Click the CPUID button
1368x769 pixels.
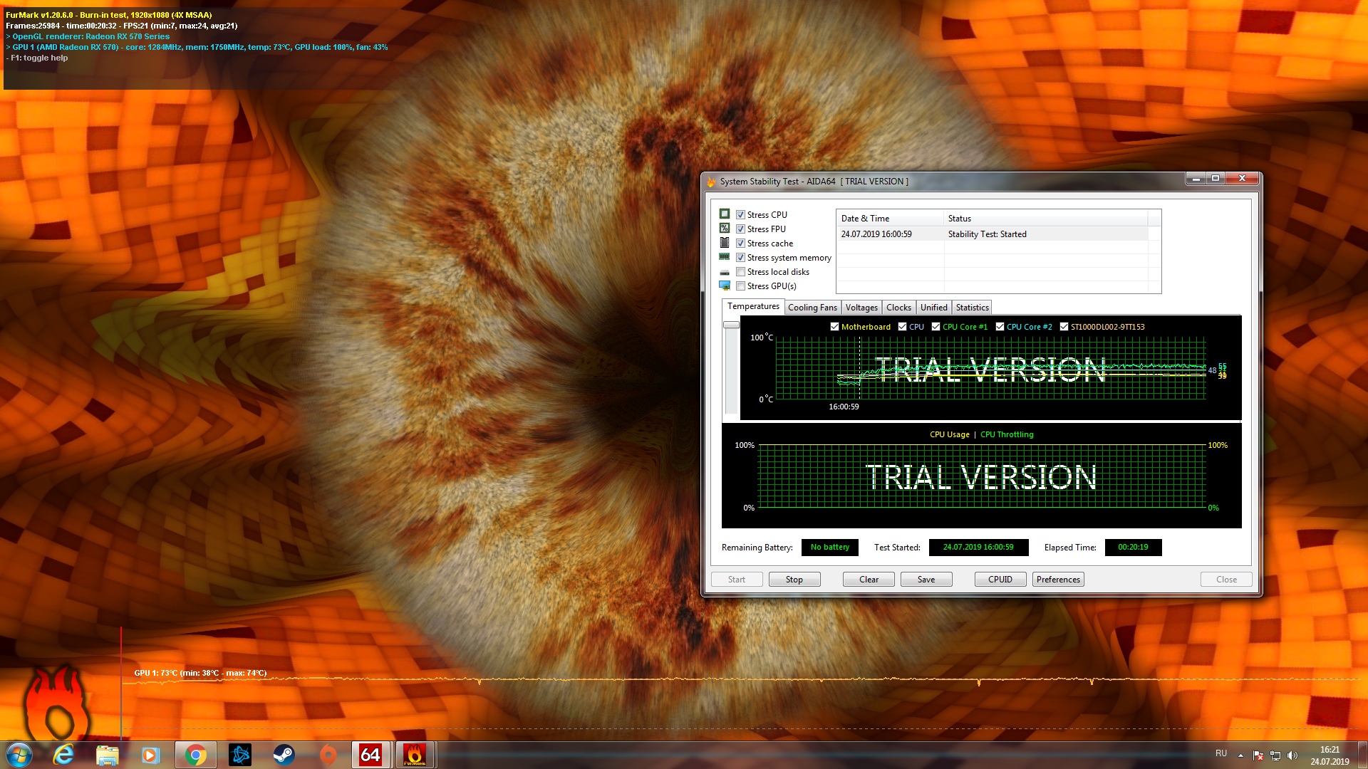[x=1000, y=580]
